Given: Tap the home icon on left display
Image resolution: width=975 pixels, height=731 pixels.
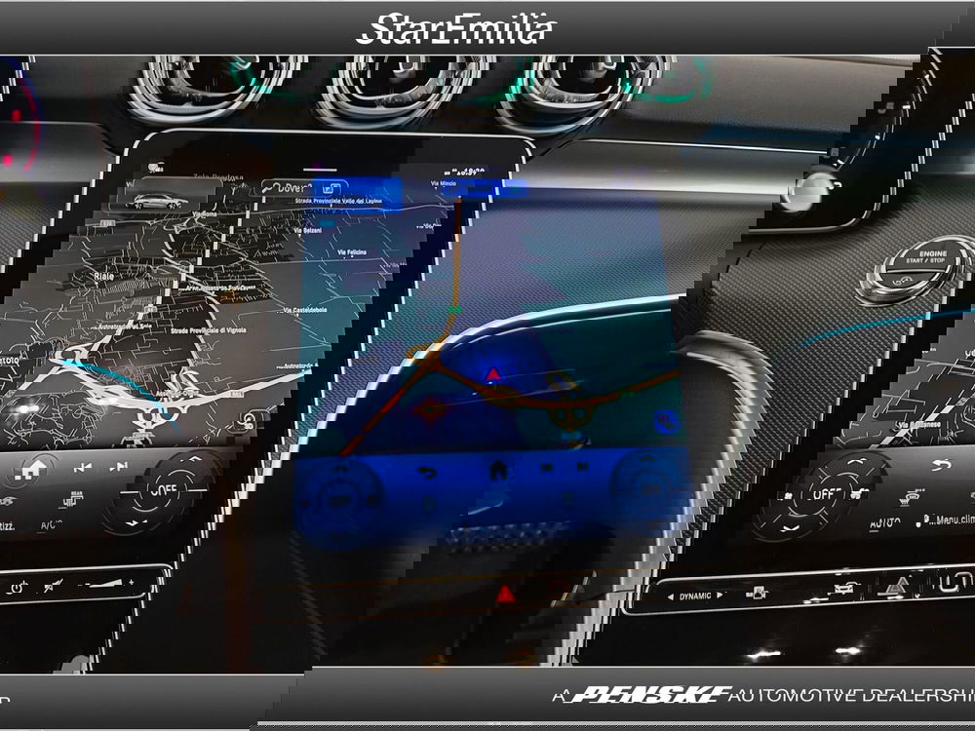Looking at the screenshot, I should (x=34, y=468).
